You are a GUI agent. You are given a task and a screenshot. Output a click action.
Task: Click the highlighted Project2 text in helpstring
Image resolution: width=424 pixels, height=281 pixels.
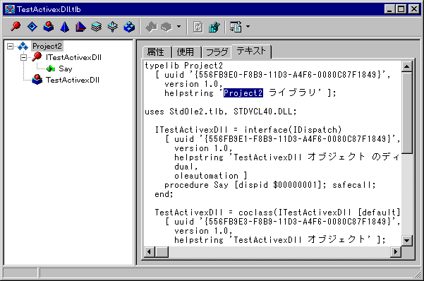(243, 93)
